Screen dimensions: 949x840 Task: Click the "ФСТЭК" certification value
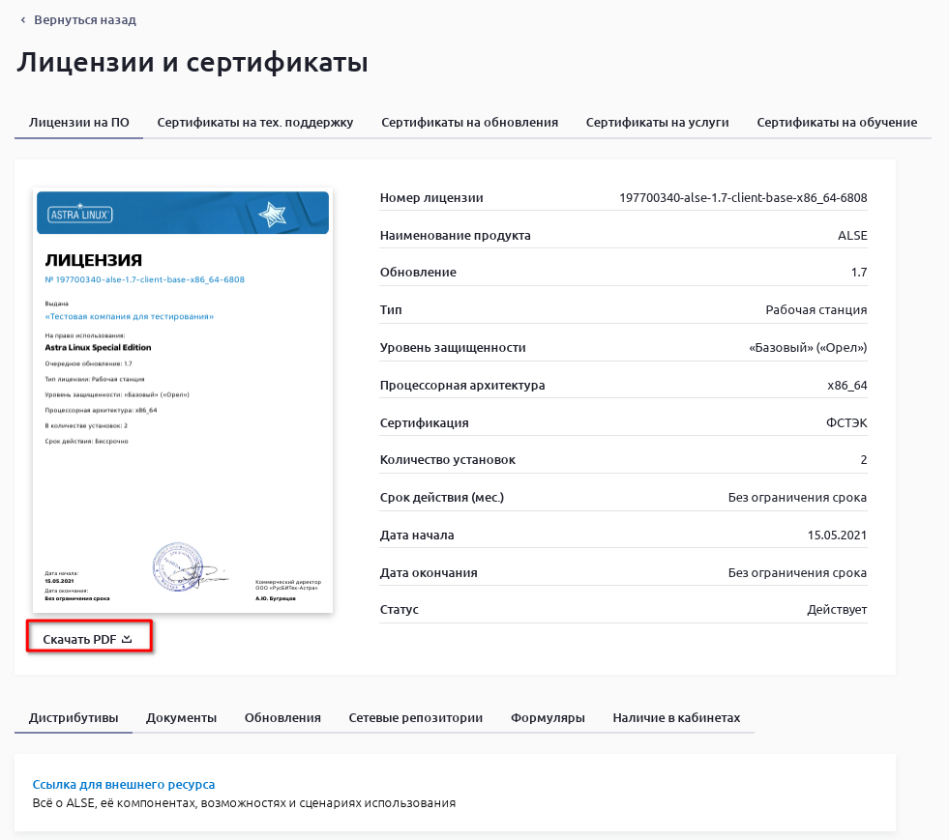click(846, 422)
